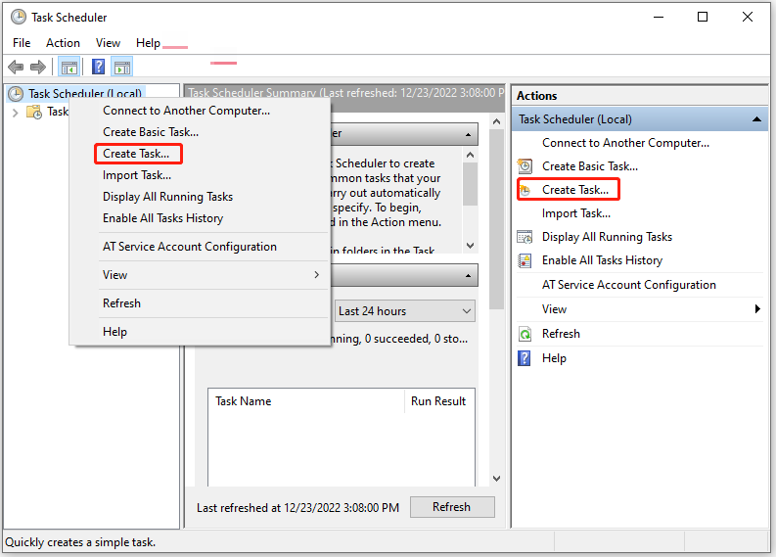This screenshot has width=776, height=557.
Task: Open the Help menu in menu bar
Action: coord(148,43)
